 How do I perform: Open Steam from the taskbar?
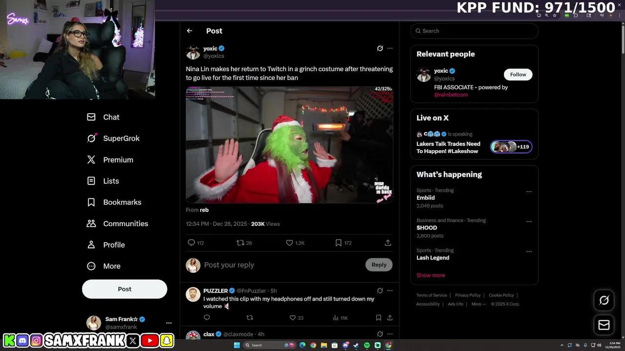pos(356,345)
